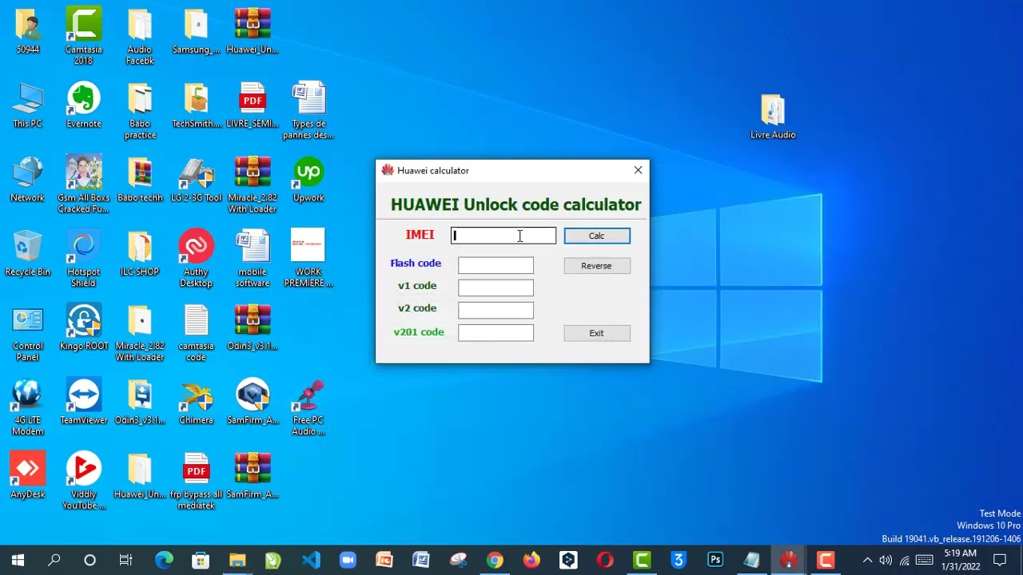Open Microsoft Store from the taskbar
The height and width of the screenshot is (575, 1023).
click(x=201, y=560)
